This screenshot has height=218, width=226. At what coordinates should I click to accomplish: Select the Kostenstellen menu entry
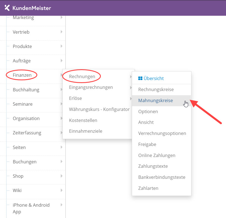83,120
